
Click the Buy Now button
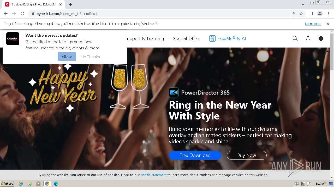click(247, 155)
